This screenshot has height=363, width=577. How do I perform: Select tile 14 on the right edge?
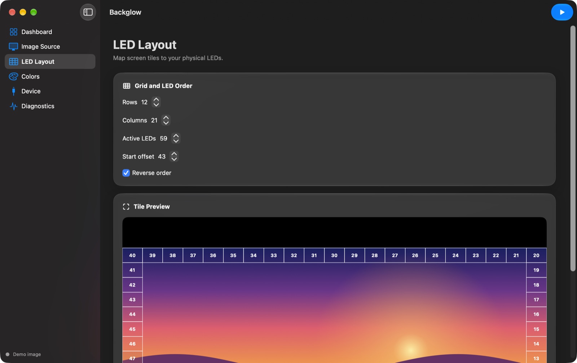coord(536,344)
